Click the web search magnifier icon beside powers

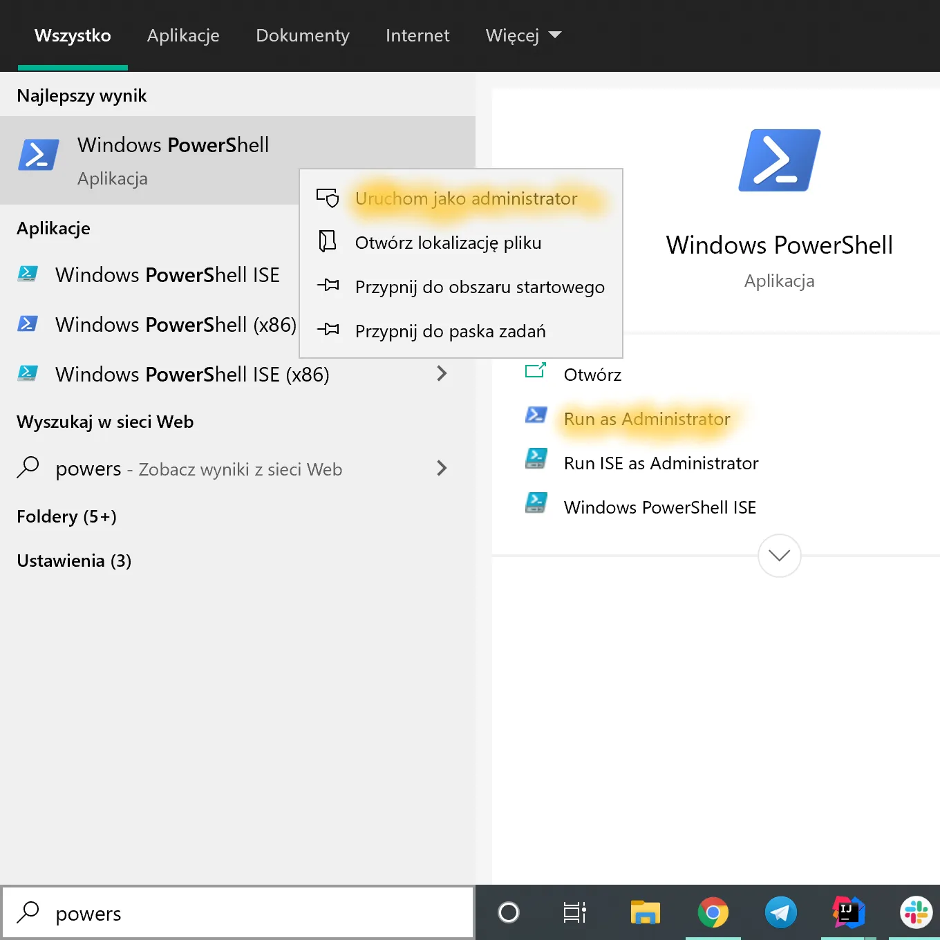tap(28, 468)
